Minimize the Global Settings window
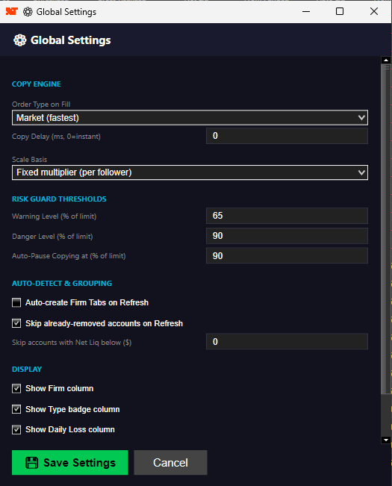 pos(306,11)
